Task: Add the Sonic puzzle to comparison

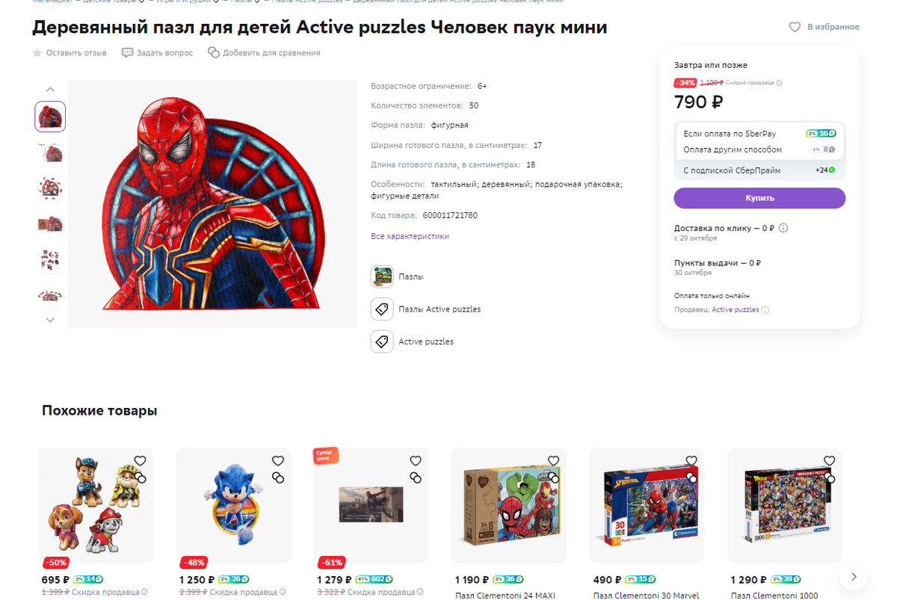Action: pos(278,477)
